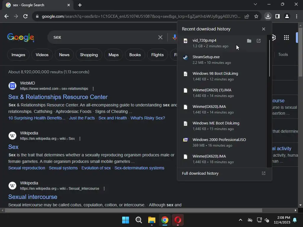Viewport: 303px width, 227px height.
Task: Select the Windows ME Boot Disk.img download
Action: [222, 126]
